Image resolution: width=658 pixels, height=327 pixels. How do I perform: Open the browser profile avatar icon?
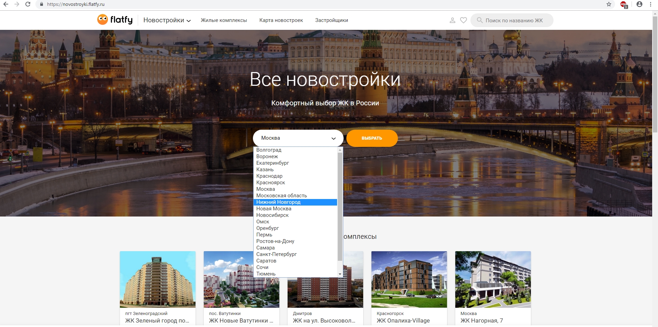point(639,4)
